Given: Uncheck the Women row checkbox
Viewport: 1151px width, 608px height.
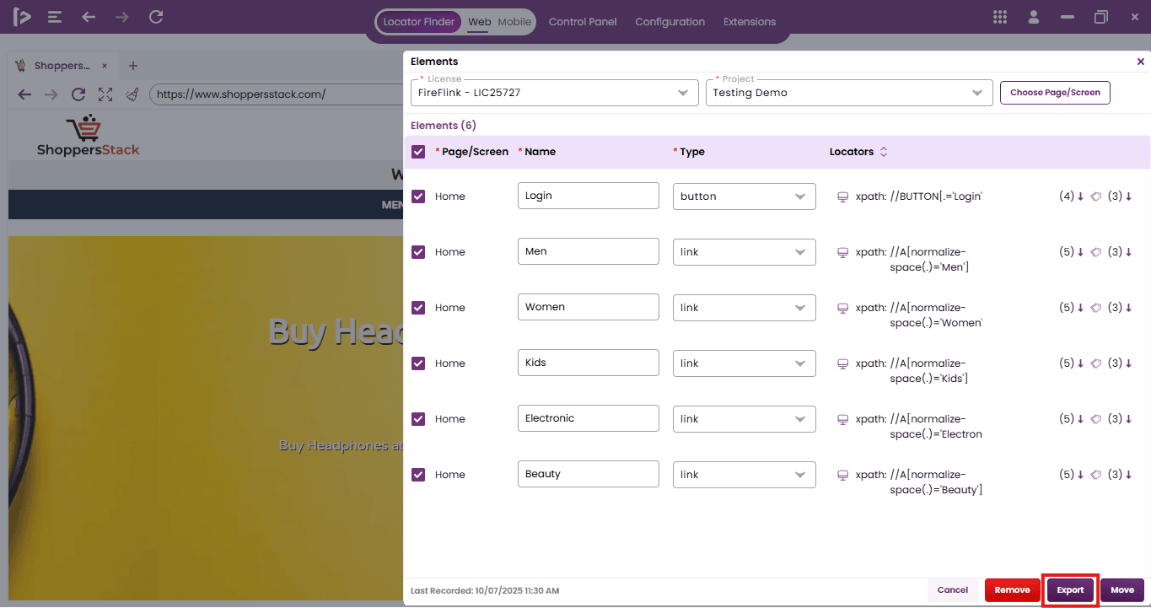Looking at the screenshot, I should pyautogui.click(x=418, y=308).
